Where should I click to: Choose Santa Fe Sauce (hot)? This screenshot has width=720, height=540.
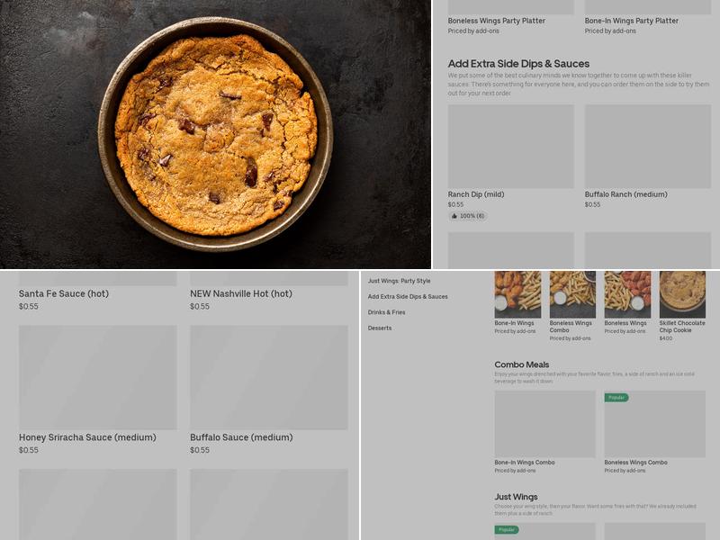tap(64, 293)
